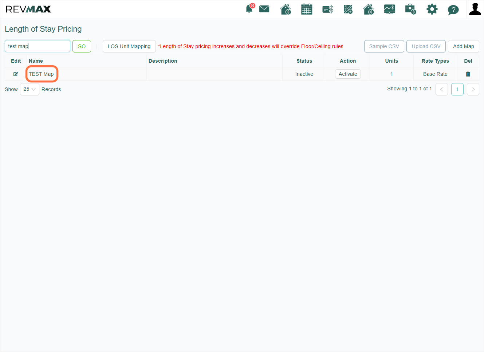This screenshot has width=484, height=352.
Task: Sort by the Name column header
Action: 36,61
